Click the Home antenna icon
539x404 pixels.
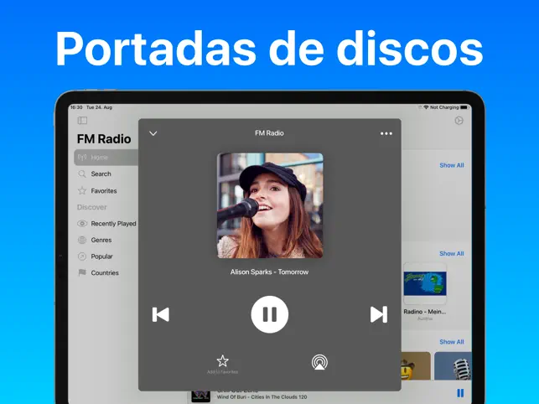[82, 158]
